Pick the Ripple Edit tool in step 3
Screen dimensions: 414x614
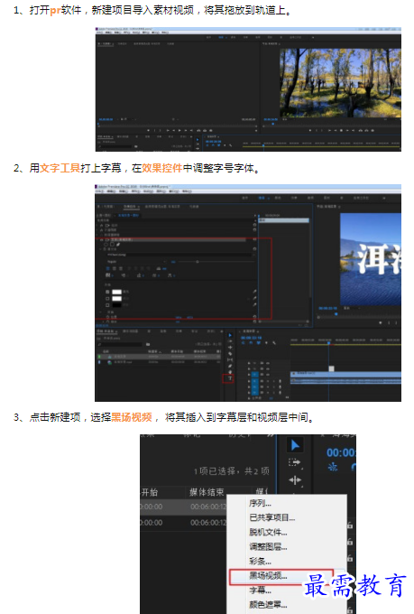[295, 479]
